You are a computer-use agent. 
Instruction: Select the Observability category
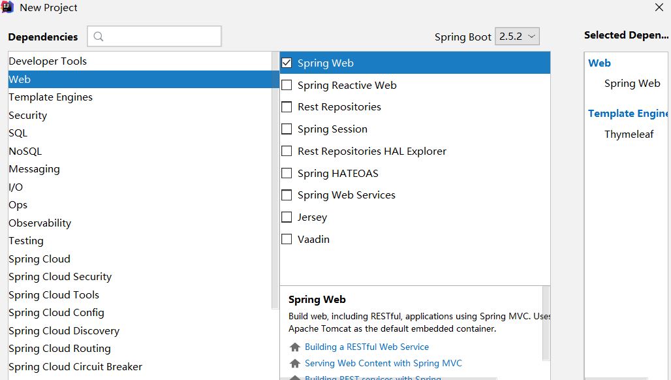140,223
